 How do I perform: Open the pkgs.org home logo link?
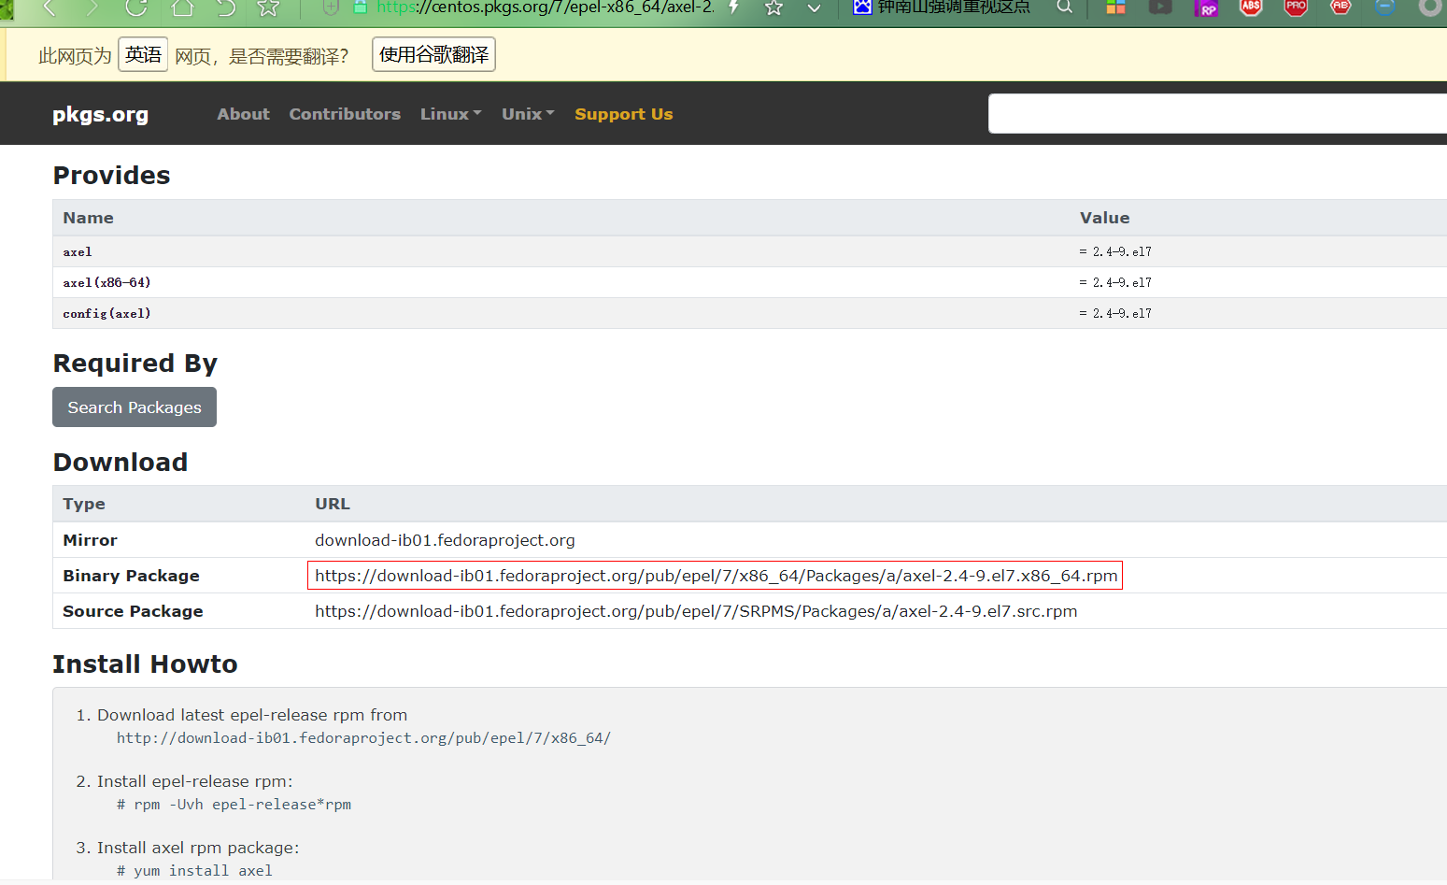coord(100,114)
